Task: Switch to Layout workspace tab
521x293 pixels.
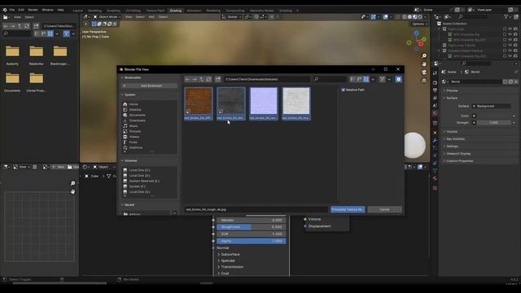Action: pos(78,11)
